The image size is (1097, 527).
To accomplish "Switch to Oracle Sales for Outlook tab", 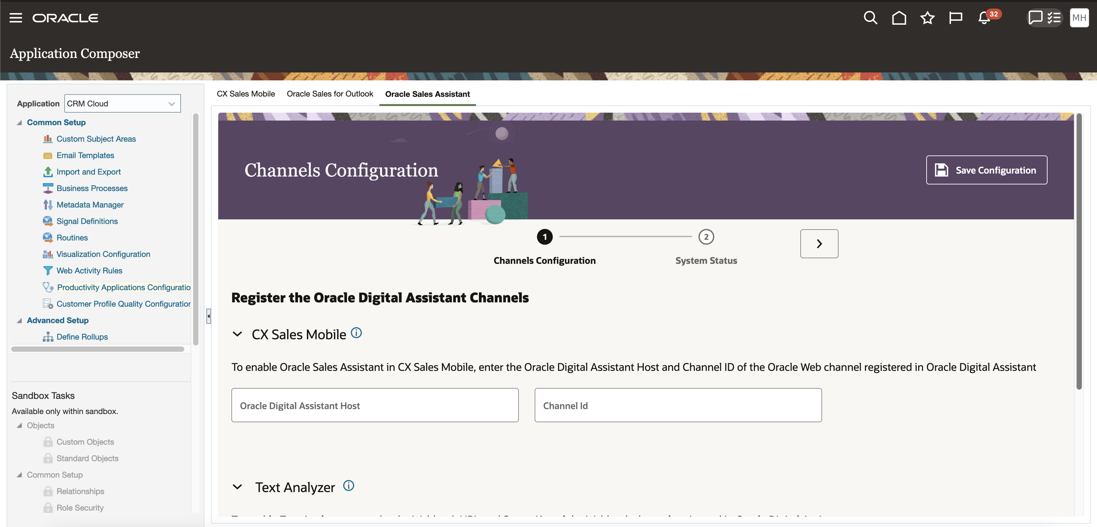I will 330,94.
